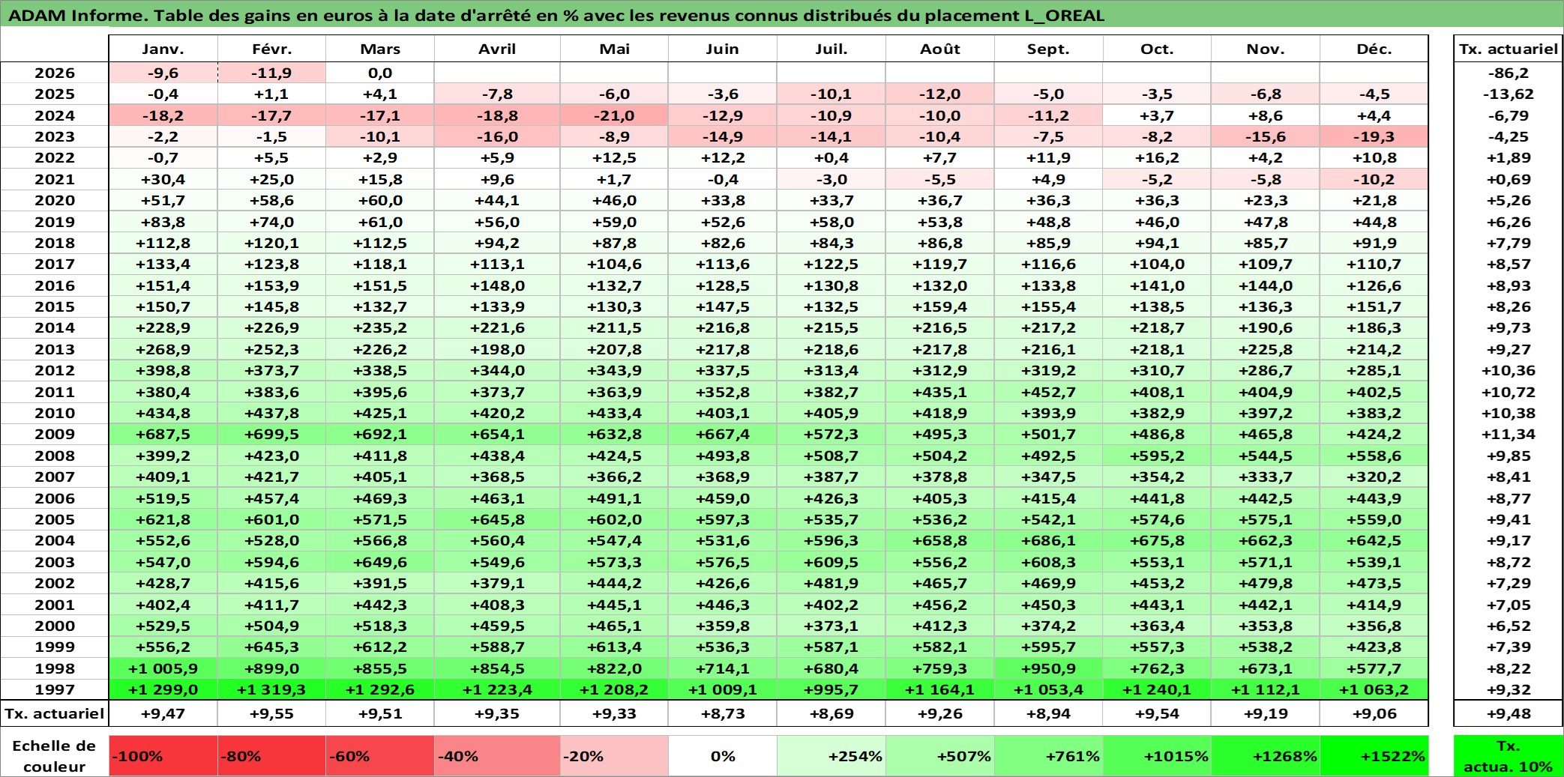This screenshot has height=777, width=1564.
Task: Select the +30,4 cell for January 2021
Action: pos(163,179)
